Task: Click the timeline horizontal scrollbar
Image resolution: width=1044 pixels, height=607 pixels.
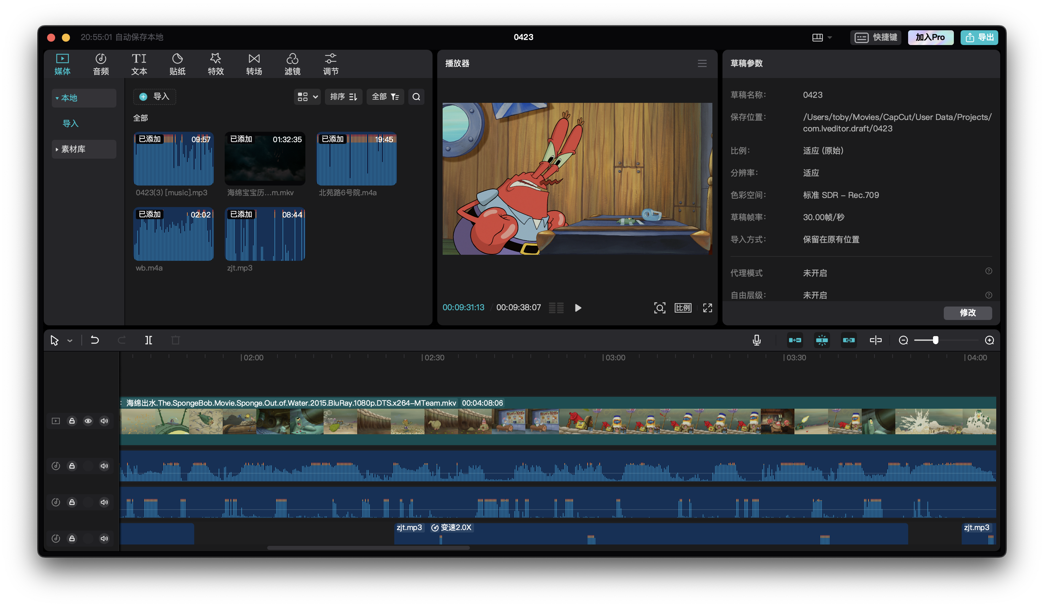Action: [368, 548]
